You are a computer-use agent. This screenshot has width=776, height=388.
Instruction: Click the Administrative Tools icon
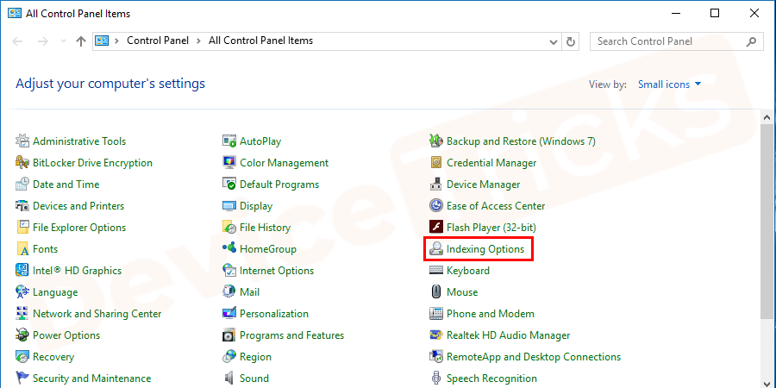pyautogui.click(x=22, y=141)
